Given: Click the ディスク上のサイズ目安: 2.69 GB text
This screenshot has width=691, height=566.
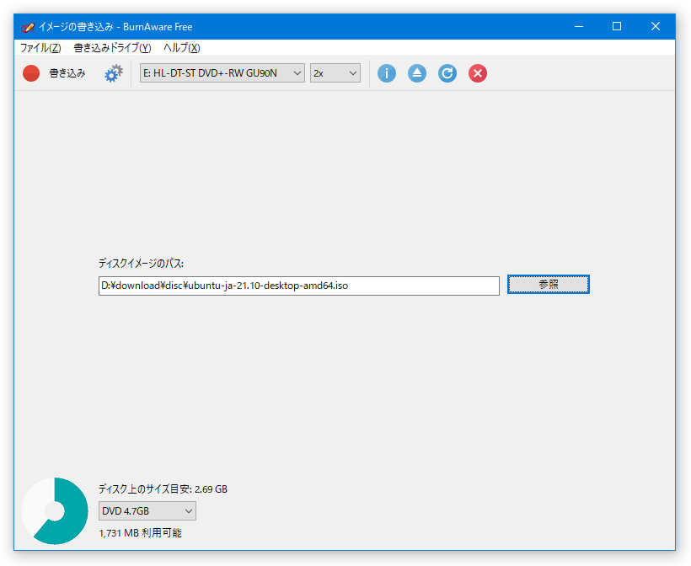Looking at the screenshot, I should (163, 489).
